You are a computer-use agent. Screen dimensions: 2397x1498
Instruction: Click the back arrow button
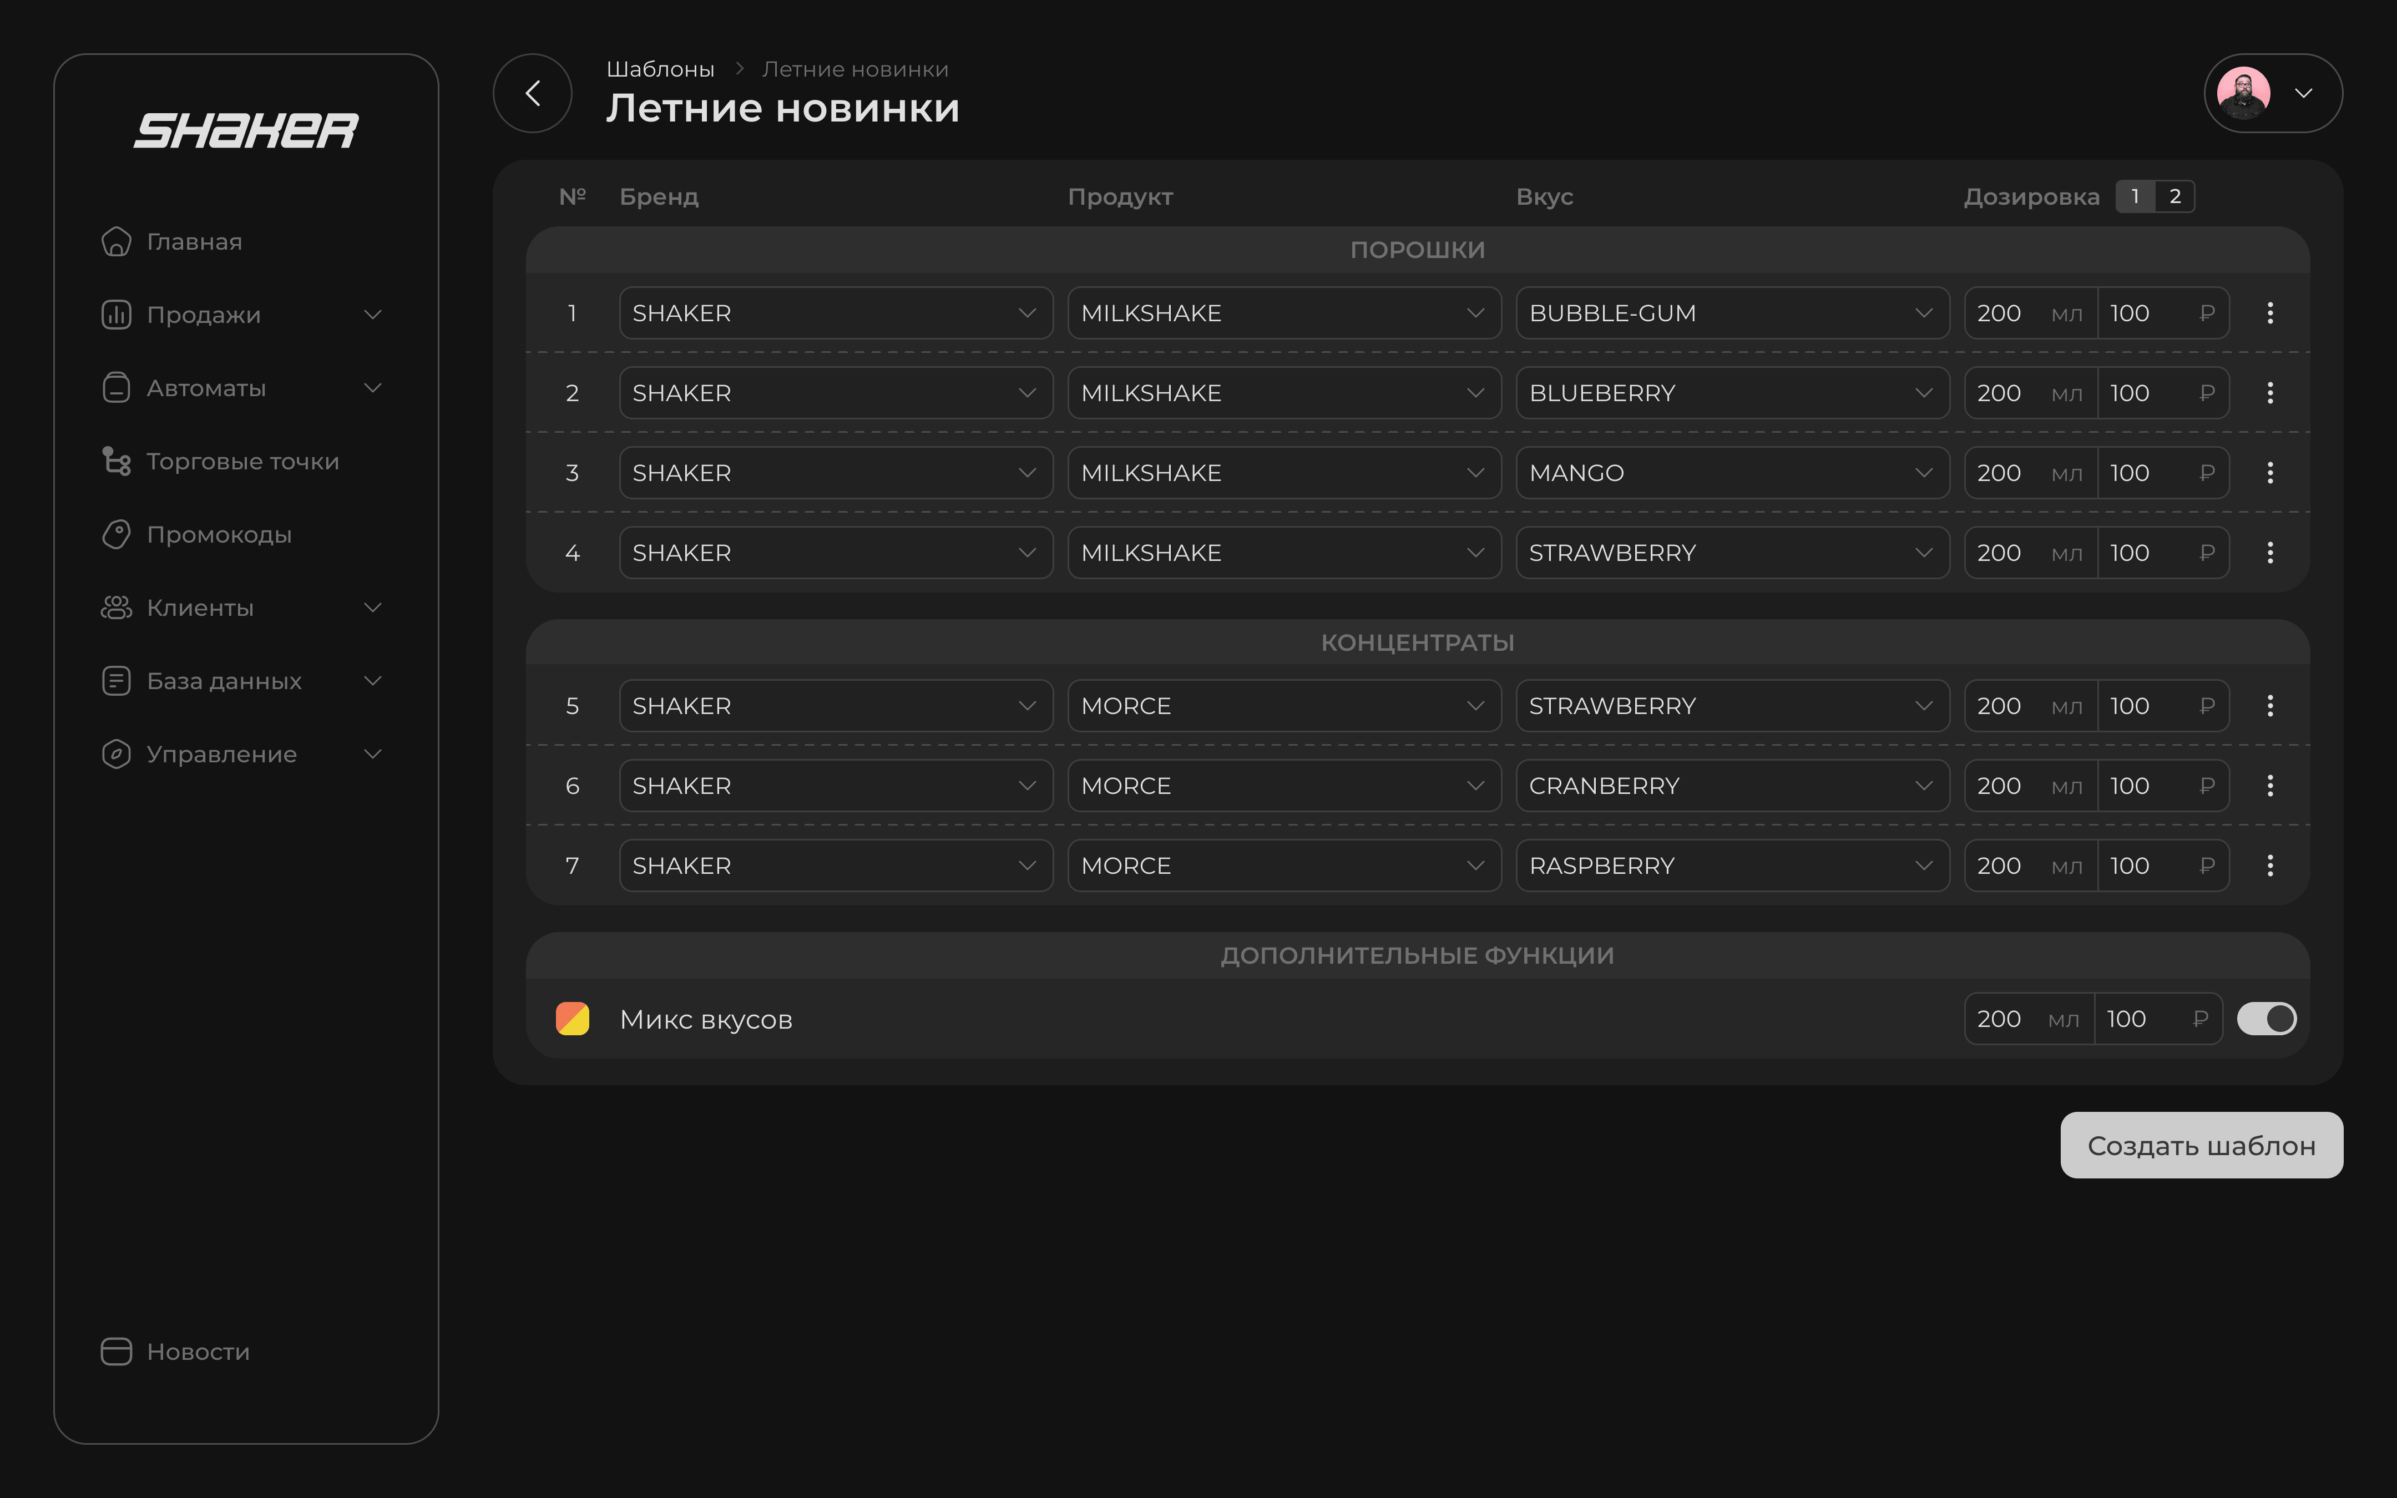pyautogui.click(x=532, y=93)
